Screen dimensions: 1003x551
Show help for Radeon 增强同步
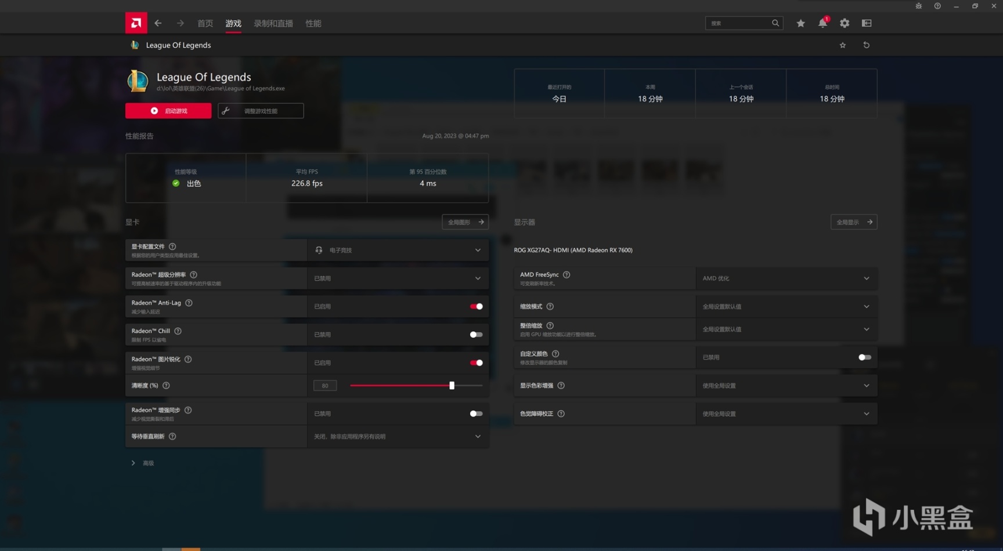[188, 410]
